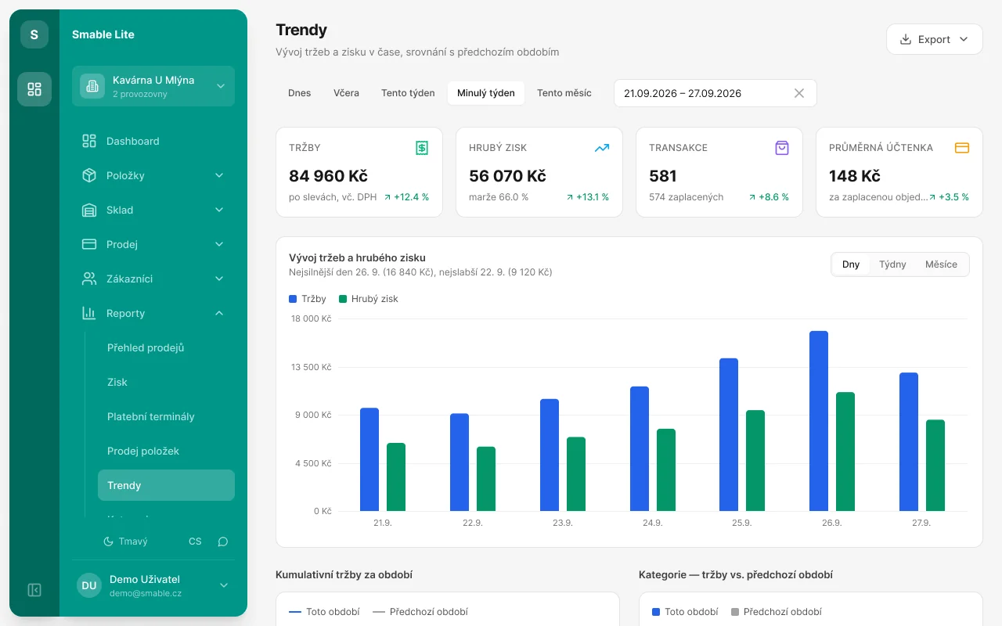Toggle Tmavý dark mode
1002x626 pixels.
pos(125,541)
